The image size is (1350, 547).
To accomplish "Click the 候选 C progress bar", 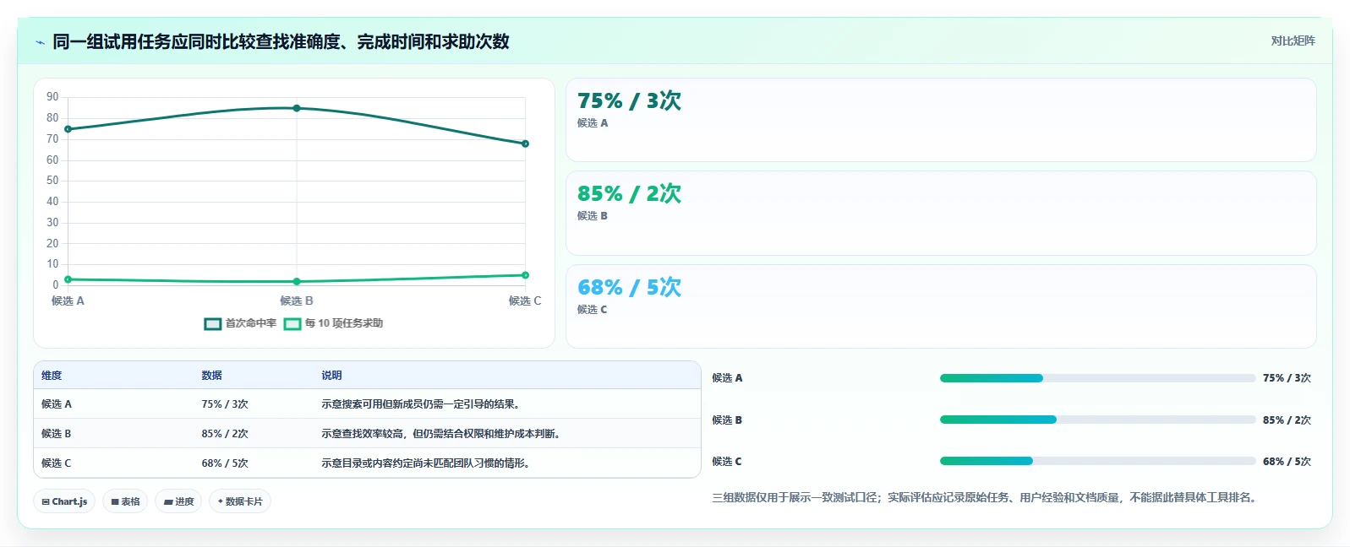I will pos(1097,461).
